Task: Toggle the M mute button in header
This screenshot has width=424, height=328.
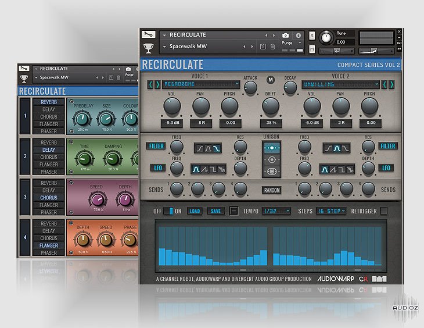Action: point(312,49)
